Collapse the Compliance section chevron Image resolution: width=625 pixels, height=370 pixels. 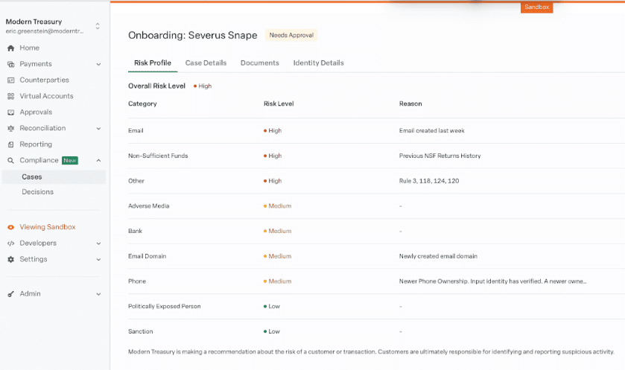[98, 161]
